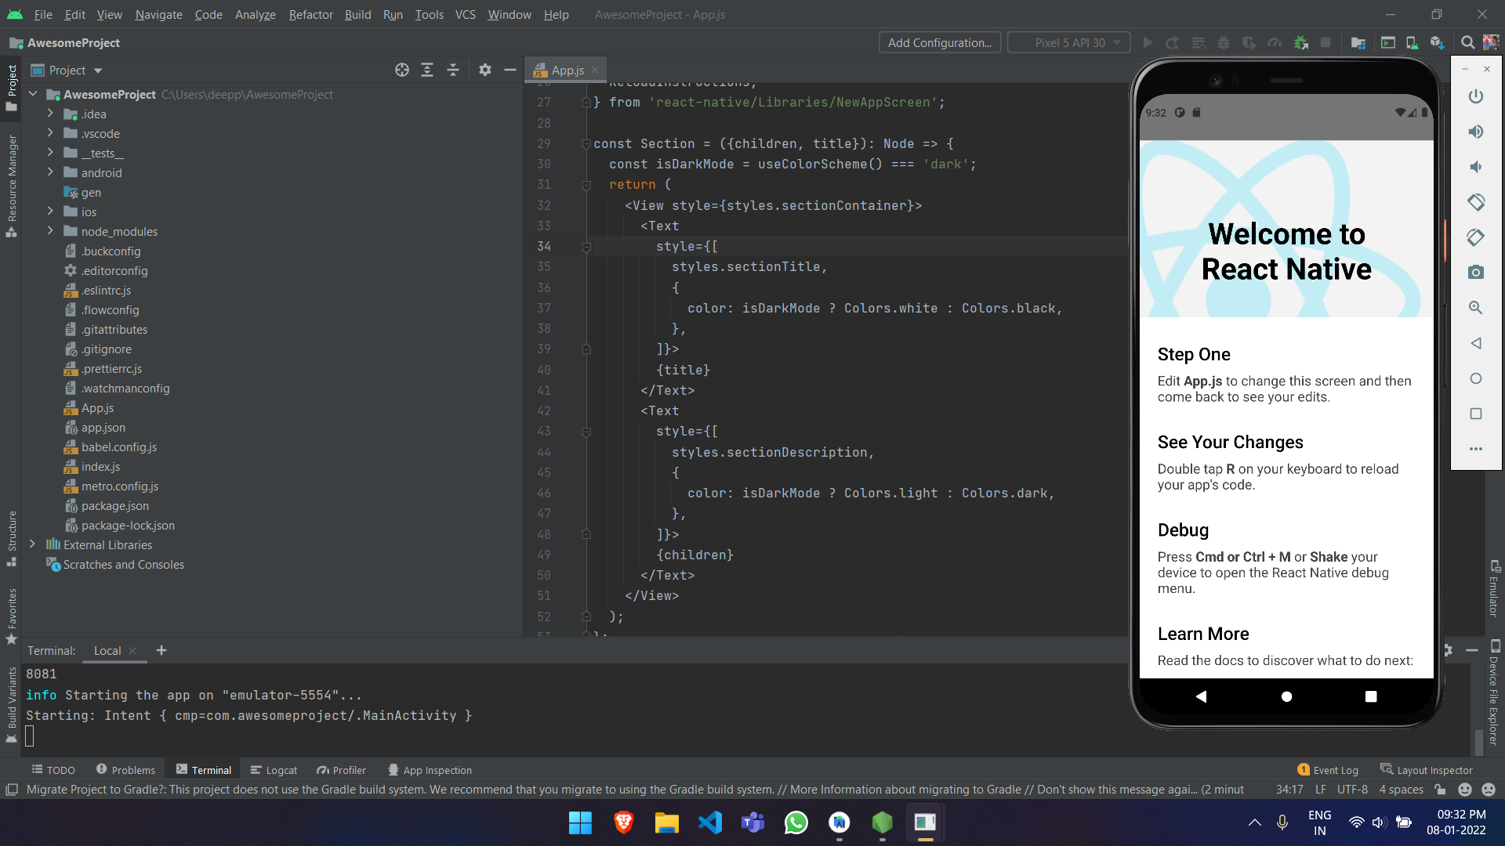Click Select Opened File target icon in Project panel

[402, 70]
